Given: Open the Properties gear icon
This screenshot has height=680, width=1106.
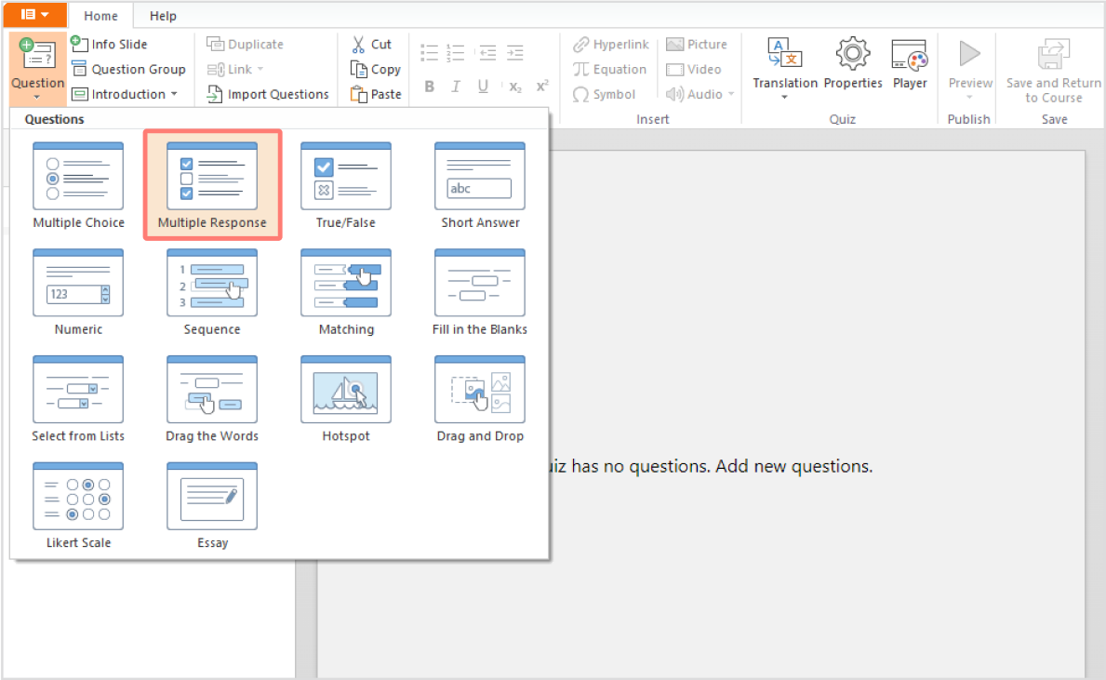Looking at the screenshot, I should pos(853,64).
